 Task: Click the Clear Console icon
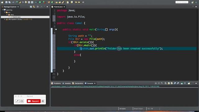(x=166, y=83)
